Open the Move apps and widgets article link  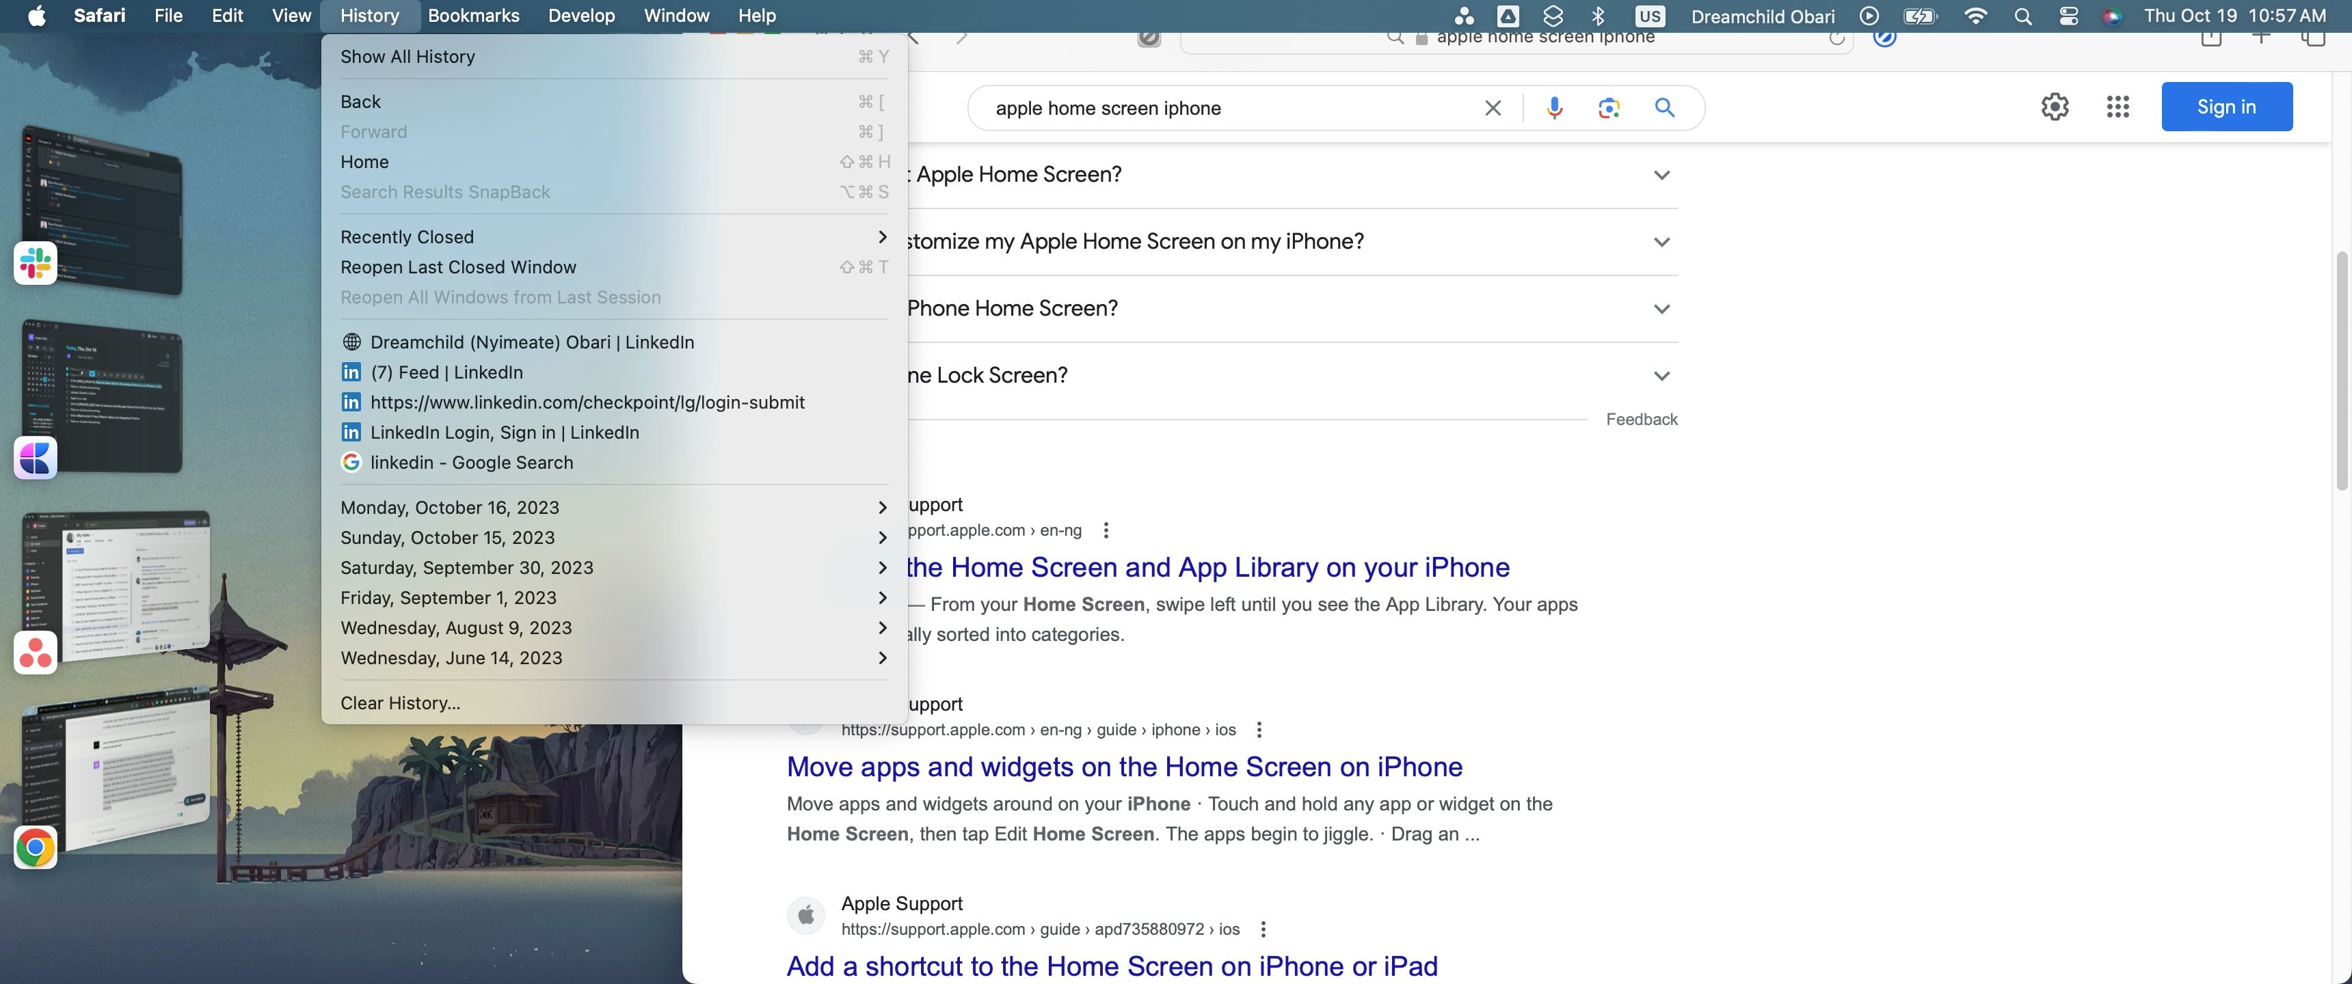pyautogui.click(x=1124, y=767)
